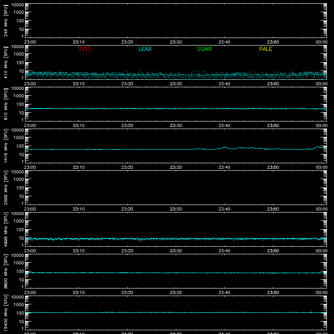Select the 1415 MHz [SFU] axis title
Image resolution: width=334 pixels, height=334 pixels.
pos(5,146)
